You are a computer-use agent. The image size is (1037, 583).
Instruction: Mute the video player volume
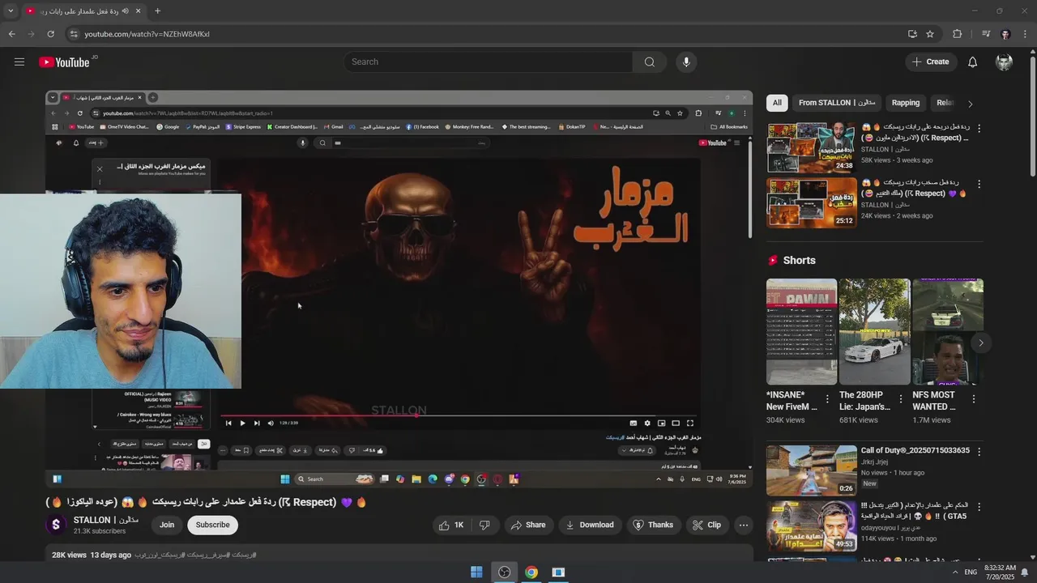(271, 423)
